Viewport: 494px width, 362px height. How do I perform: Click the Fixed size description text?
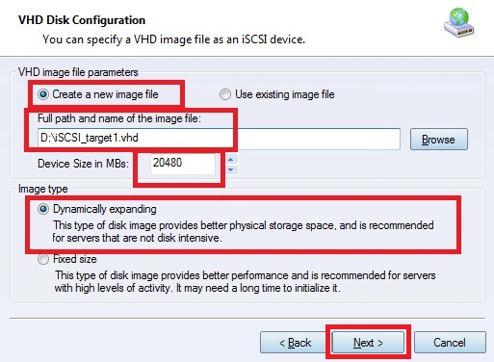coord(245,281)
